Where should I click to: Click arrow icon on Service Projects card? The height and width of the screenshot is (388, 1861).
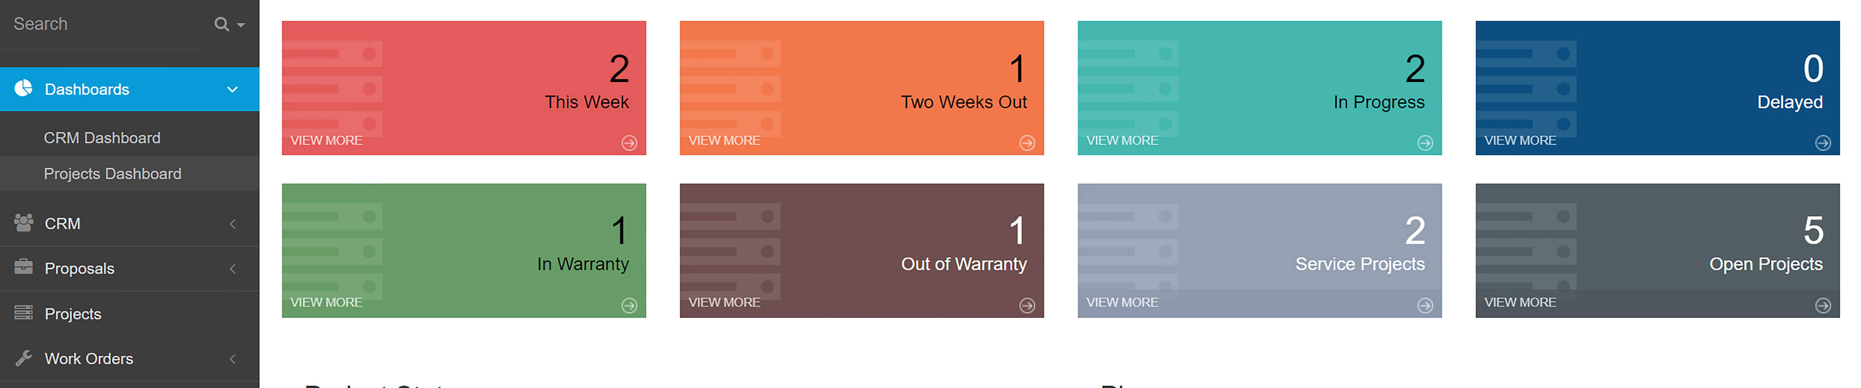point(1425,306)
